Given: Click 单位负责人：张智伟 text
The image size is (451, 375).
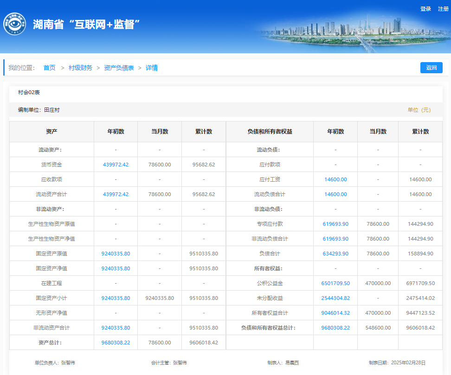Looking at the screenshot, I should [x=55, y=363].
